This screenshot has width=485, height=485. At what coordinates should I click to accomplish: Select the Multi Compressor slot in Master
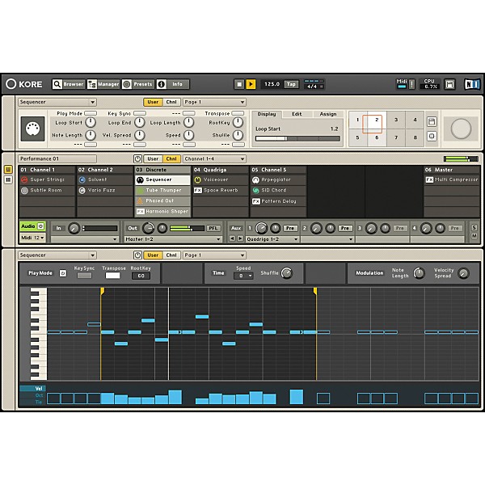(x=452, y=179)
